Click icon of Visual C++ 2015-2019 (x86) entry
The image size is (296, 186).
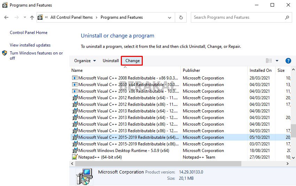75,144
